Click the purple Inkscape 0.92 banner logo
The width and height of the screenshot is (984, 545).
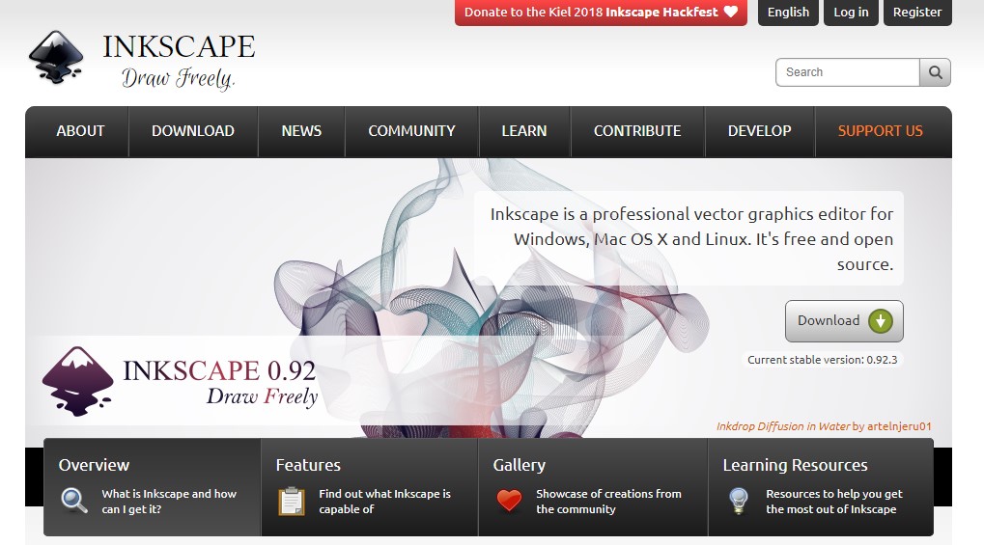point(77,381)
